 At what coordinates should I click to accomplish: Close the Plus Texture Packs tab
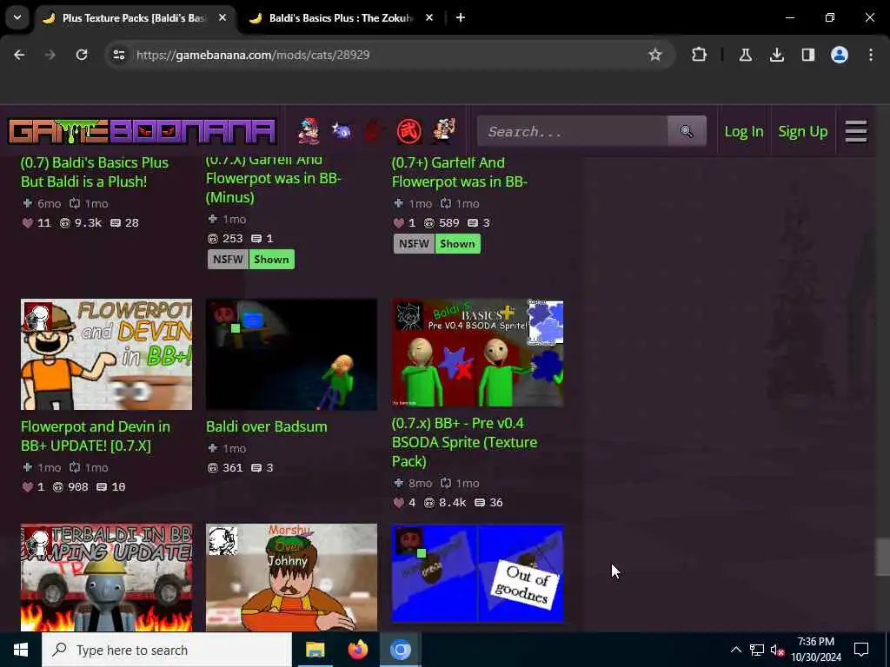222,17
